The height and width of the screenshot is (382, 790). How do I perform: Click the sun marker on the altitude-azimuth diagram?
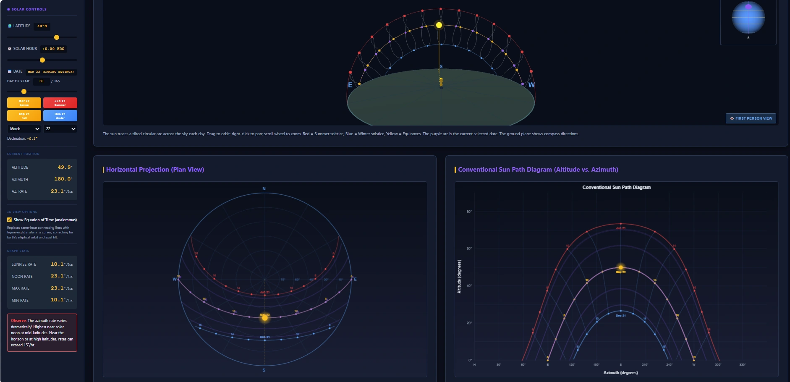[x=621, y=267]
